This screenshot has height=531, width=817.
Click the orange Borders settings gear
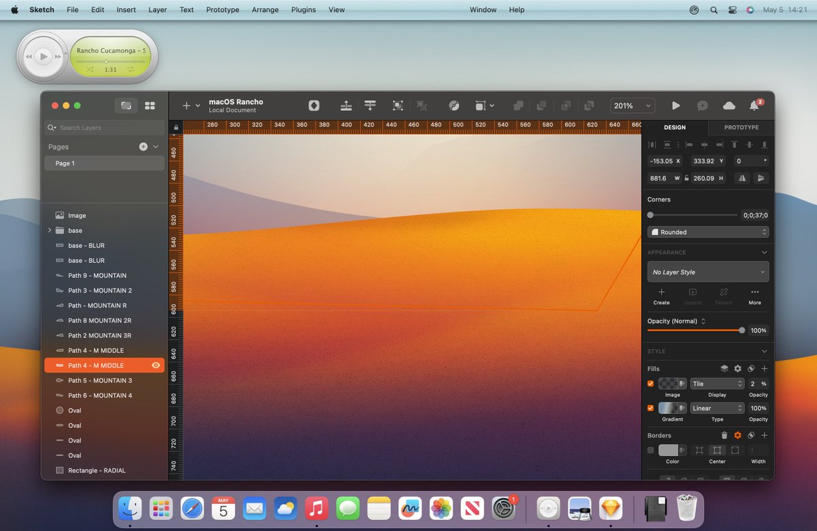737,435
